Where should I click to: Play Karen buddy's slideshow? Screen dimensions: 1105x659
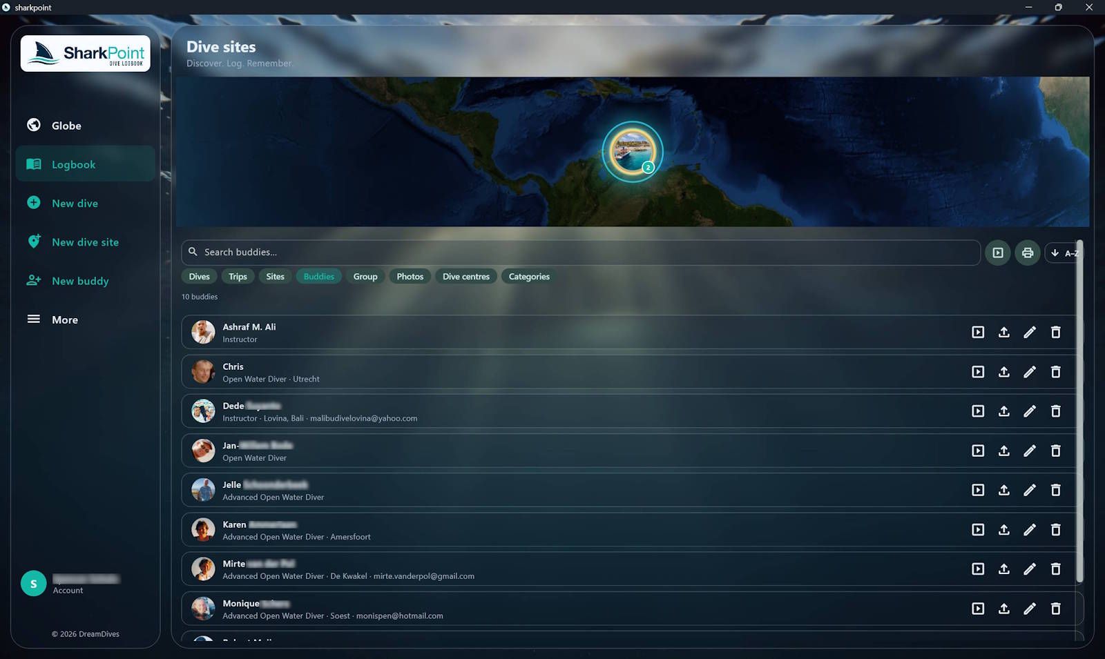point(978,530)
